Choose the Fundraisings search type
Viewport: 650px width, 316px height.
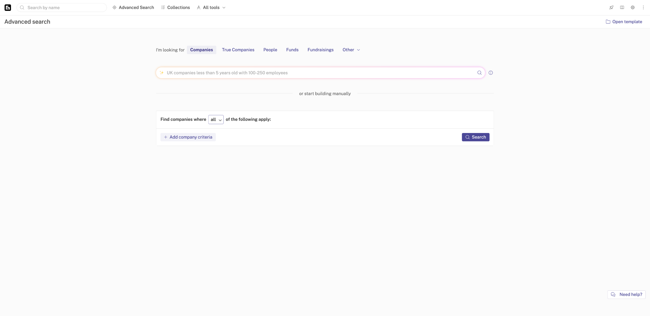(320, 50)
